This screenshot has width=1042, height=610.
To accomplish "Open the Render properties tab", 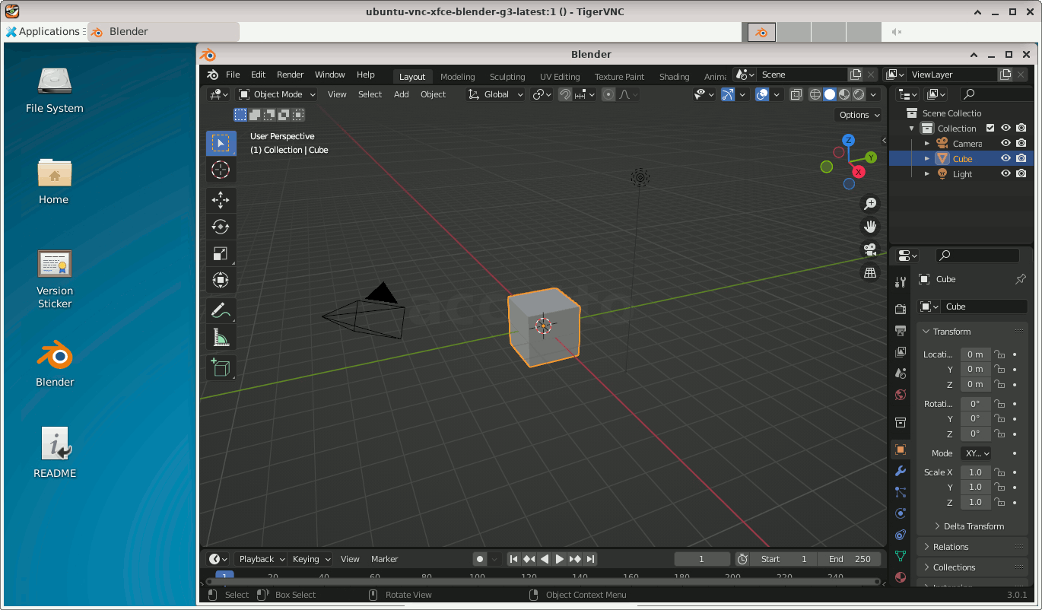I will [x=901, y=309].
